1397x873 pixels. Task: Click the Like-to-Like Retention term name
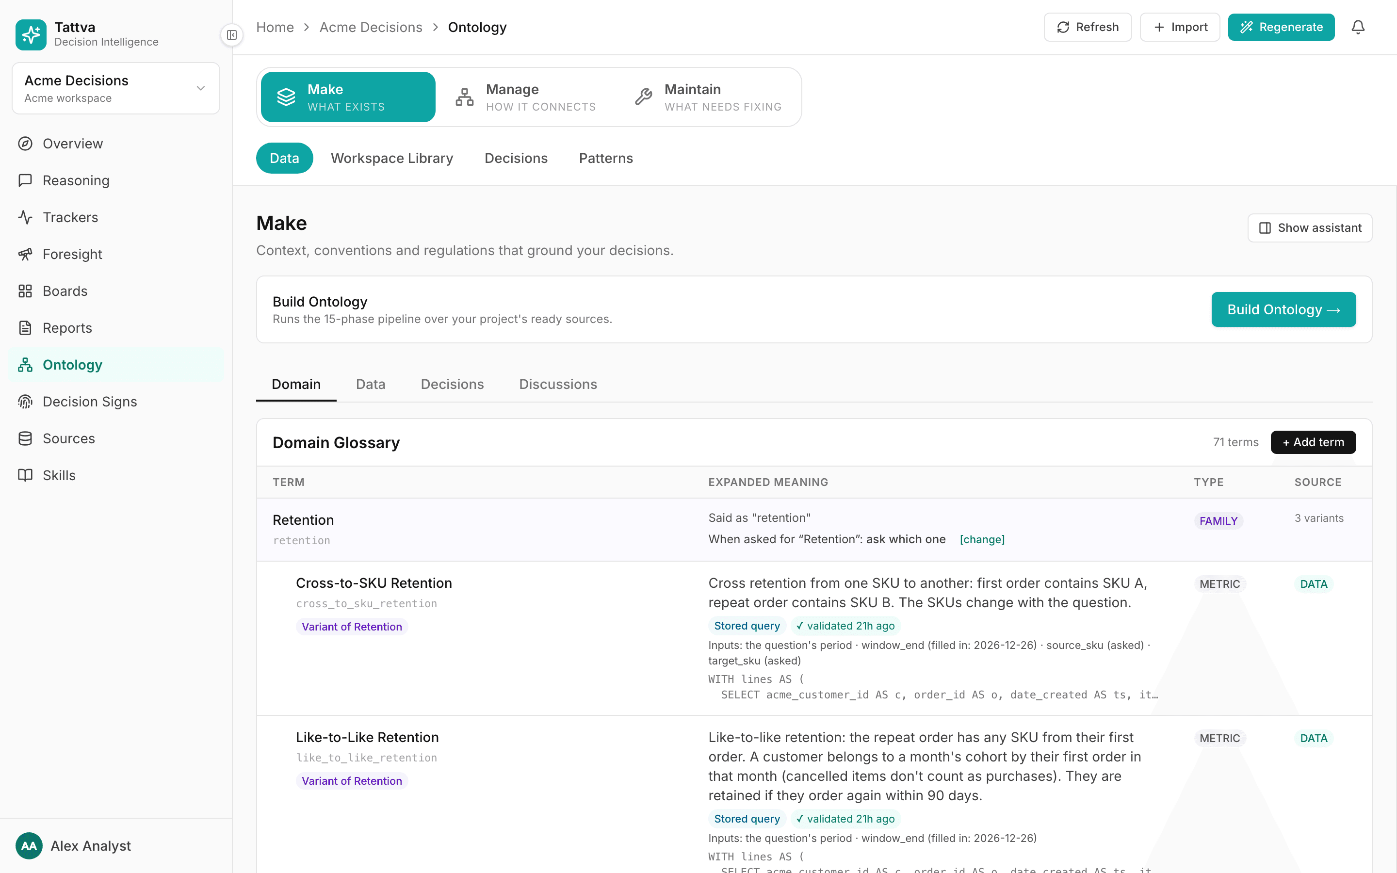tap(367, 737)
